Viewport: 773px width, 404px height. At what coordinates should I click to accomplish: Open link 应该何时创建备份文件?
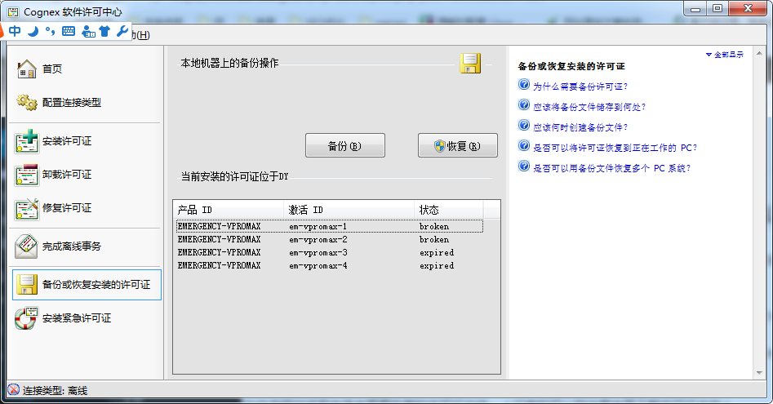click(580, 127)
